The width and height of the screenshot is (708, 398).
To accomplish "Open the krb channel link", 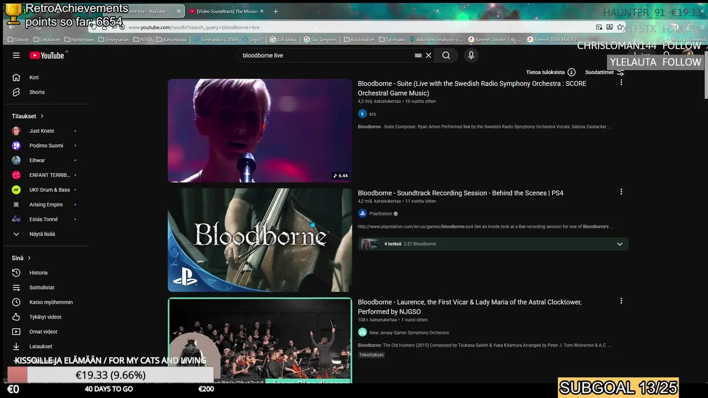I will pyautogui.click(x=373, y=114).
